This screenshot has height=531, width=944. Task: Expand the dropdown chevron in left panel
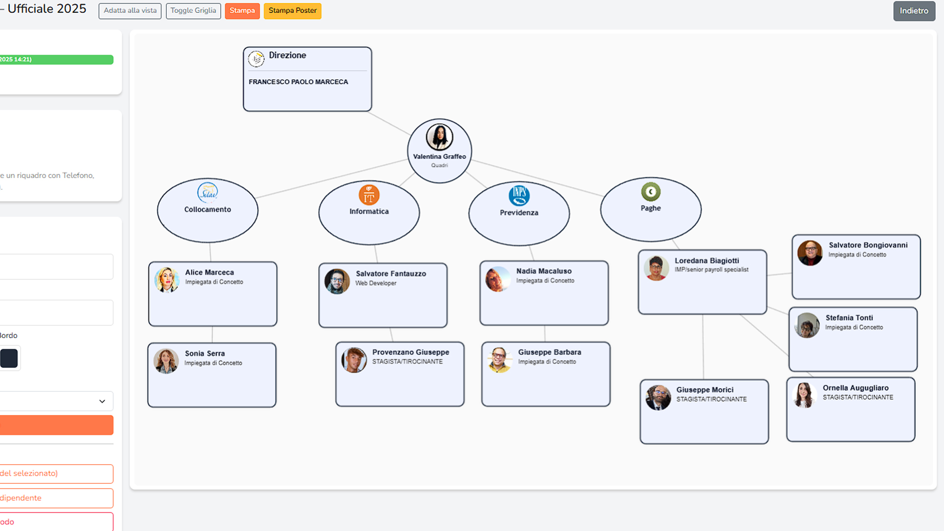102,401
